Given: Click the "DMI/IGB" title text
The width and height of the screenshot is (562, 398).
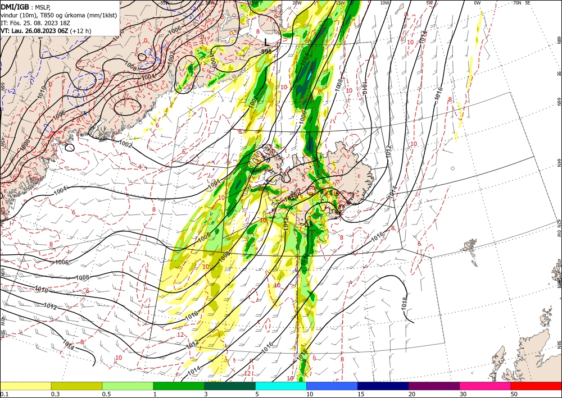Looking at the screenshot, I should coord(15,6).
